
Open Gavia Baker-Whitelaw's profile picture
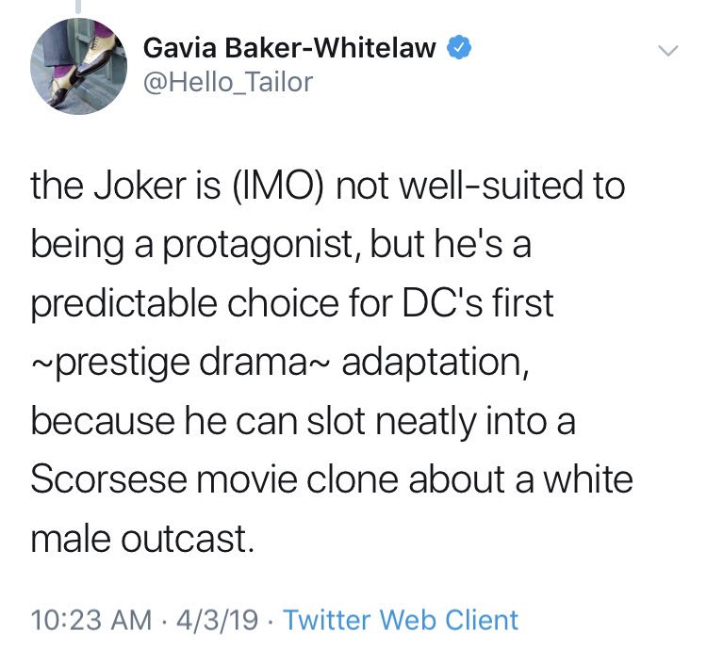pos(78,66)
